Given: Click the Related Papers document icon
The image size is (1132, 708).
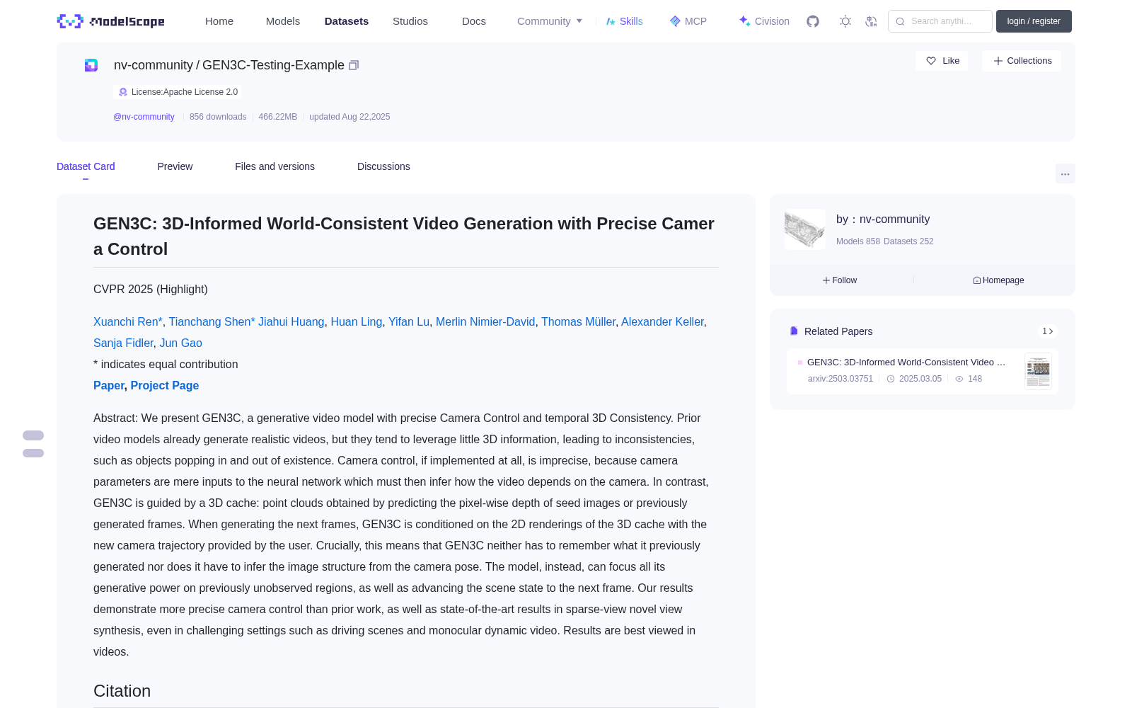Looking at the screenshot, I should point(794,331).
